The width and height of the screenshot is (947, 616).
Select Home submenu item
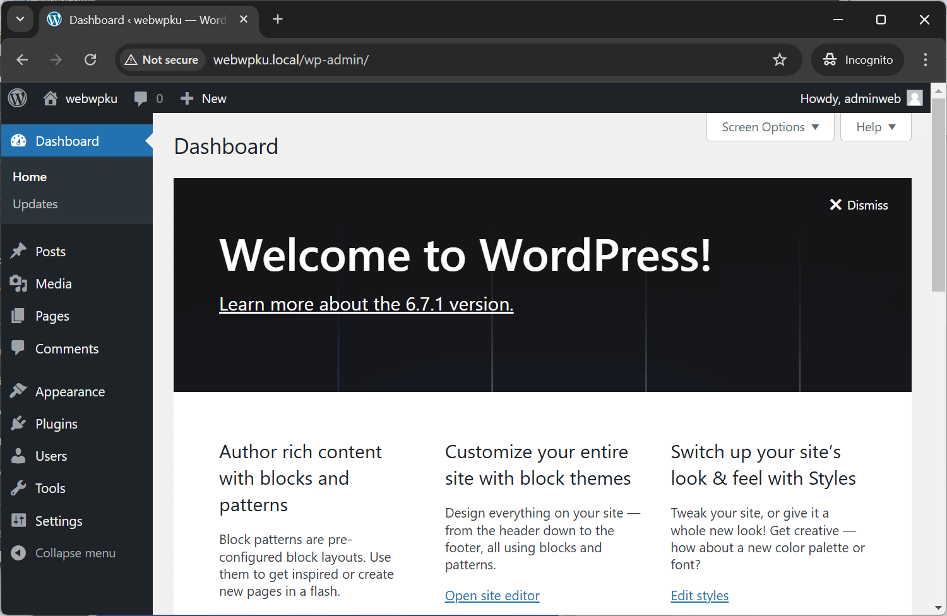pyautogui.click(x=30, y=177)
